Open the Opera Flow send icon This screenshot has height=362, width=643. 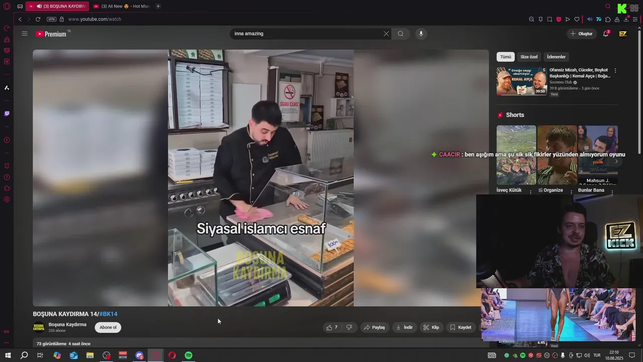click(568, 19)
